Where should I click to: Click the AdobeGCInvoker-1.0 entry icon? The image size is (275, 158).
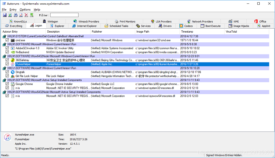13,48
